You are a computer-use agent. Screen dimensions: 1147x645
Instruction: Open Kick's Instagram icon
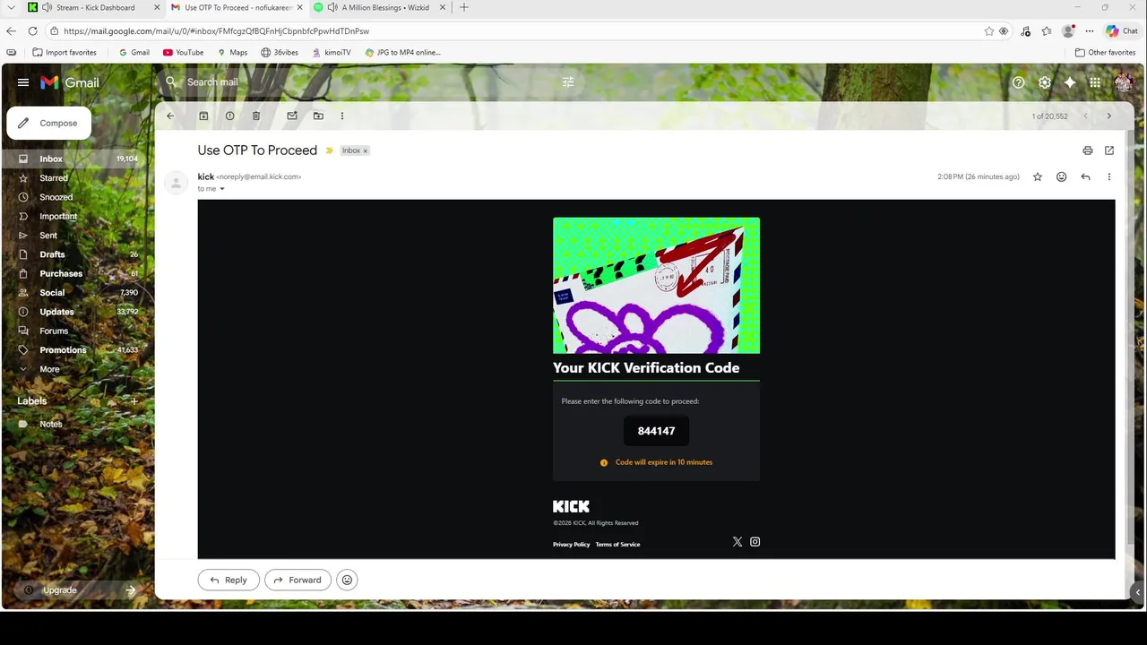[x=755, y=542]
